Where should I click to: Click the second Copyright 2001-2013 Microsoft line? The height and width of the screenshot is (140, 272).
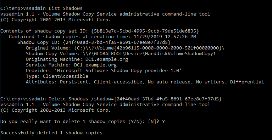click(56, 110)
